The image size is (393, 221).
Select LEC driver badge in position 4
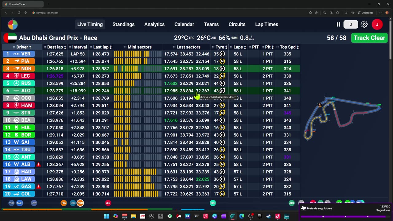(x=19, y=76)
